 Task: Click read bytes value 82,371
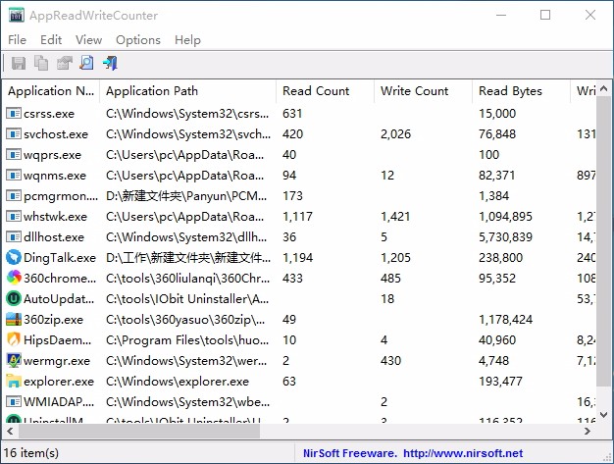(x=496, y=176)
